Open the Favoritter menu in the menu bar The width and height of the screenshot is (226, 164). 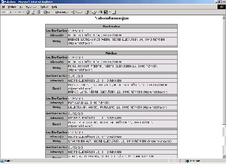31,7
